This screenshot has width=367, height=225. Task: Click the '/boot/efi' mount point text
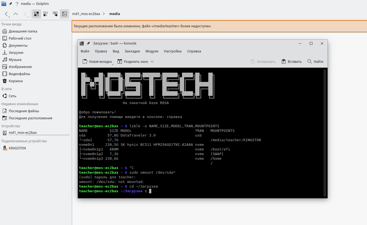[220, 149]
